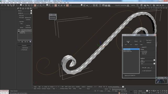This screenshot has height=94, width=168.
Task: Toggle the Angle Snap icon
Action: [x=62, y=5]
